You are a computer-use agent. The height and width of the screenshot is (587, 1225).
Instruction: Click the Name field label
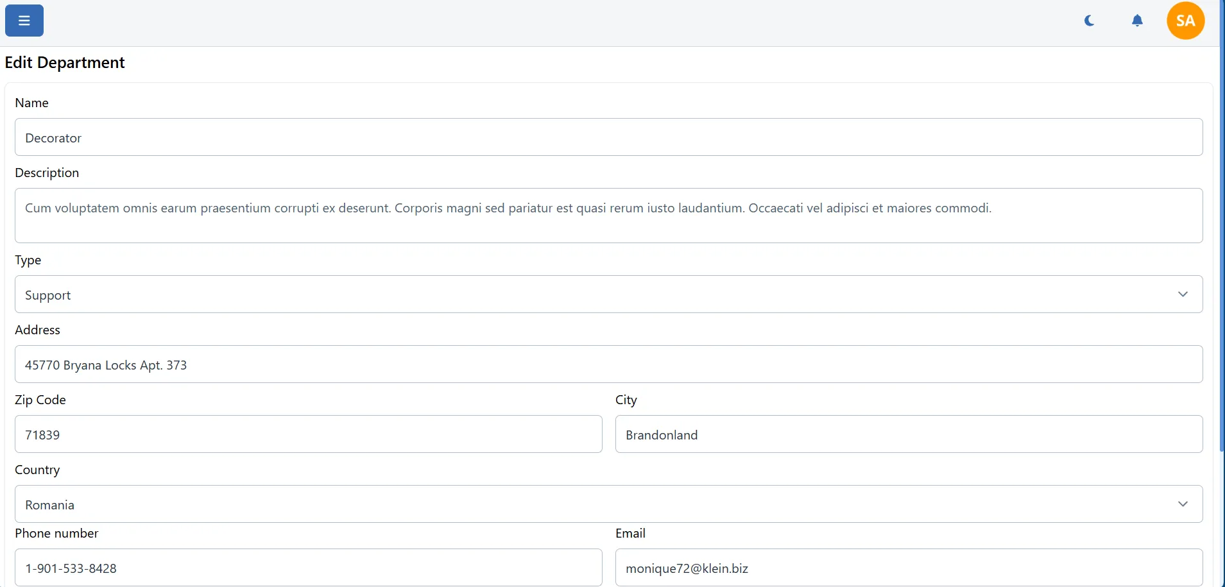tap(31, 103)
